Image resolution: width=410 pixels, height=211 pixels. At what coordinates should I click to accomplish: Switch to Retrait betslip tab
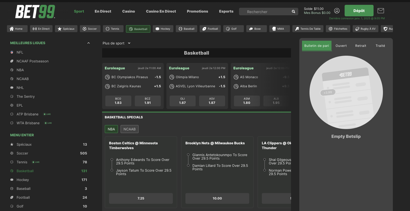[361, 46]
